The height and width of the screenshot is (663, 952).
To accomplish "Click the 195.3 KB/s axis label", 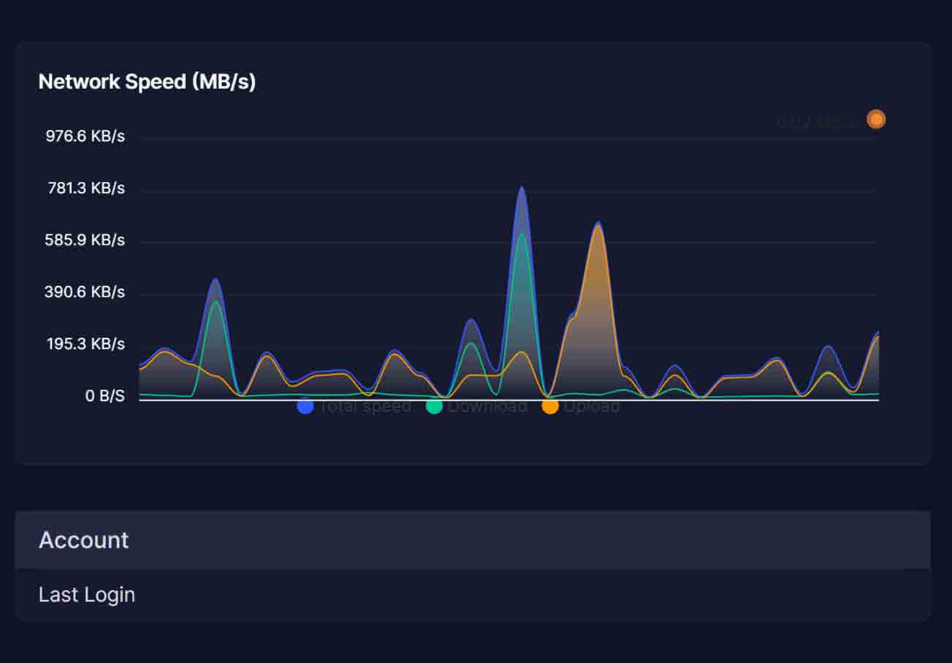I will (85, 344).
